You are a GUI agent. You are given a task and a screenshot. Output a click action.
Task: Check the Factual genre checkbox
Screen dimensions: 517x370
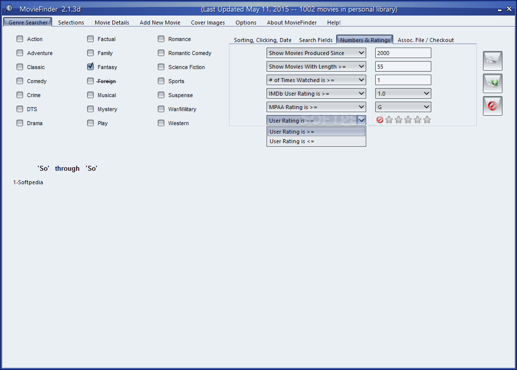click(90, 39)
